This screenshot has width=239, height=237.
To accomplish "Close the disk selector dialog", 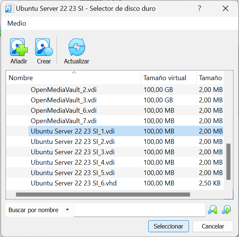I will [225, 9].
